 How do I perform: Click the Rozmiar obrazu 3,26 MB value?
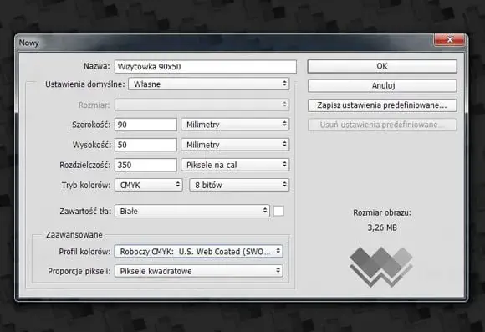[x=382, y=227]
